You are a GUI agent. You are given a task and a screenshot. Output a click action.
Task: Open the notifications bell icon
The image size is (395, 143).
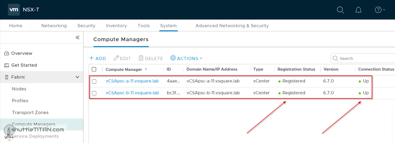click(359, 10)
